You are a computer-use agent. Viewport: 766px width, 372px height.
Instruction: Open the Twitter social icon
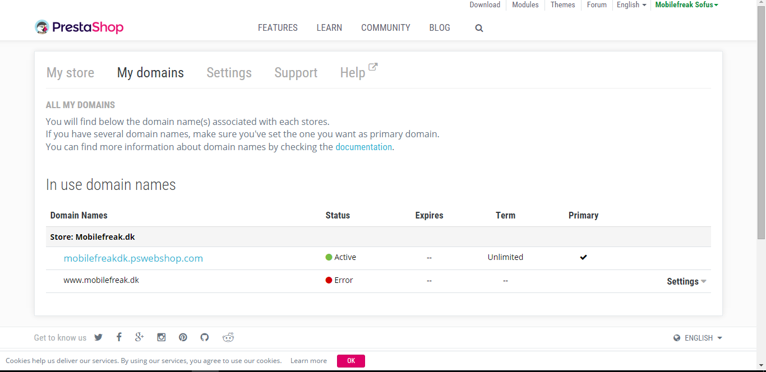point(98,337)
